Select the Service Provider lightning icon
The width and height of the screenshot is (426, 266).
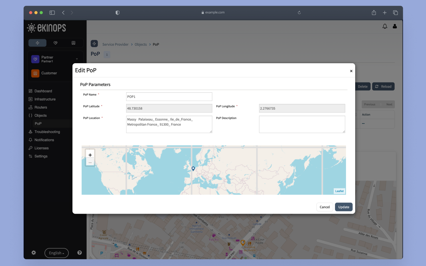coord(37,43)
